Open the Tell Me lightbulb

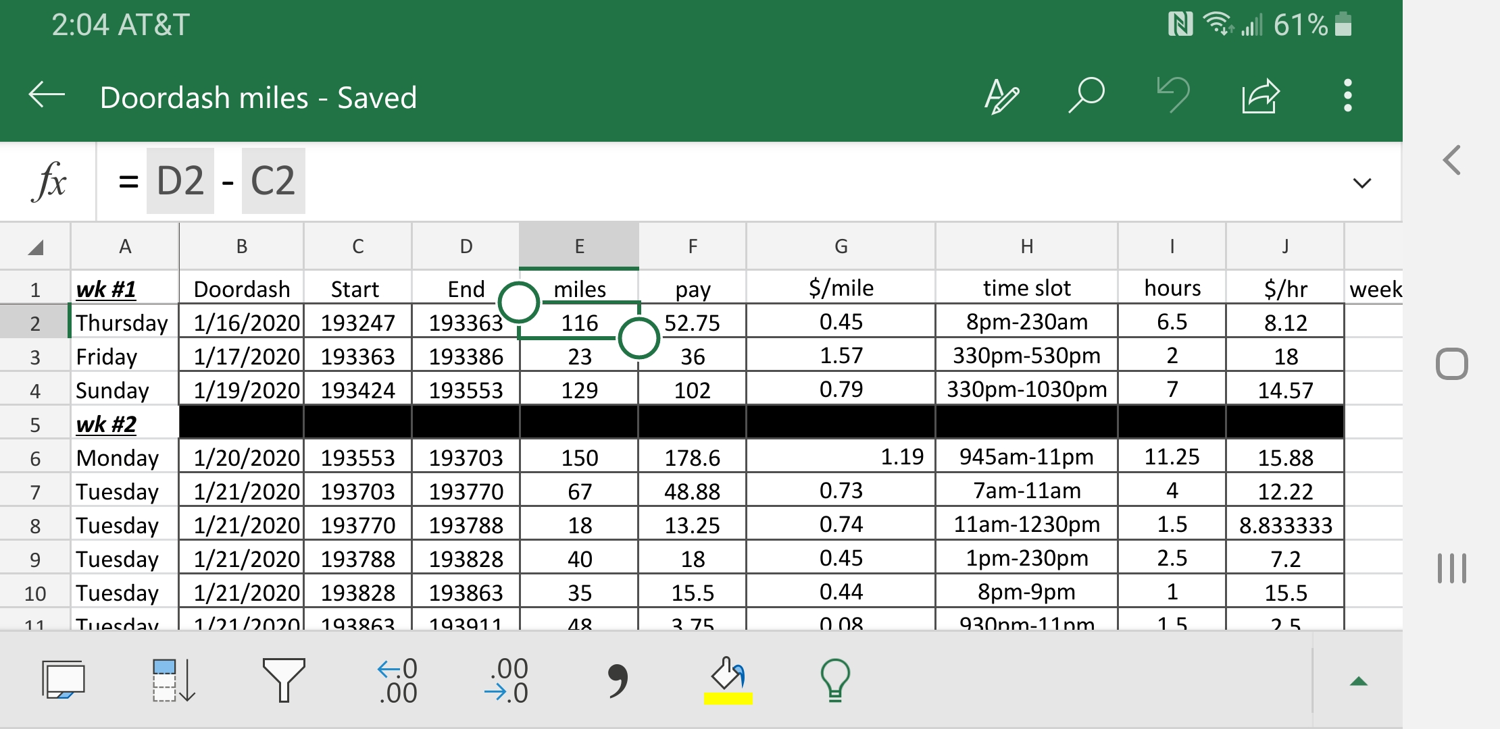click(835, 680)
